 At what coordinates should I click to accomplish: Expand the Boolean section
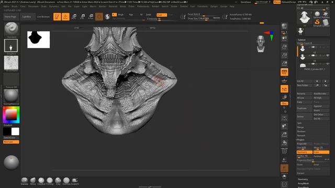pyautogui.click(x=301, y=131)
